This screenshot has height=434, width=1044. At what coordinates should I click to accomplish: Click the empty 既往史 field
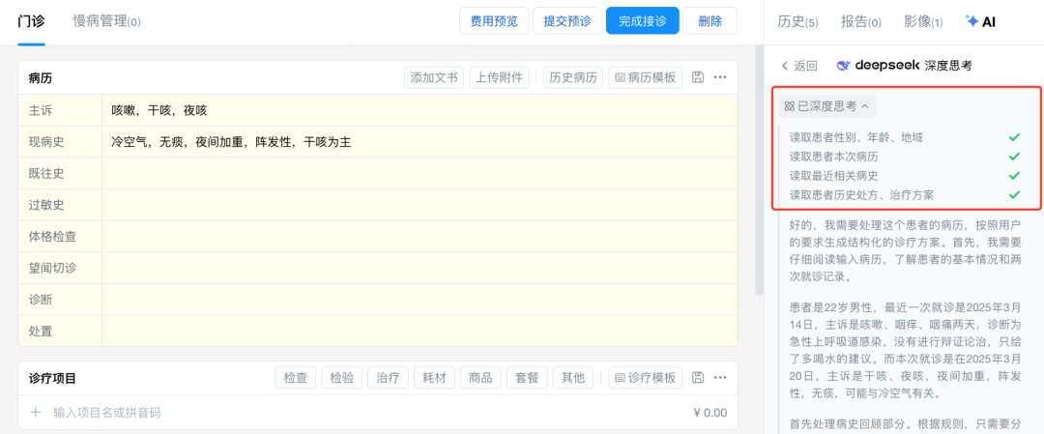point(420,173)
